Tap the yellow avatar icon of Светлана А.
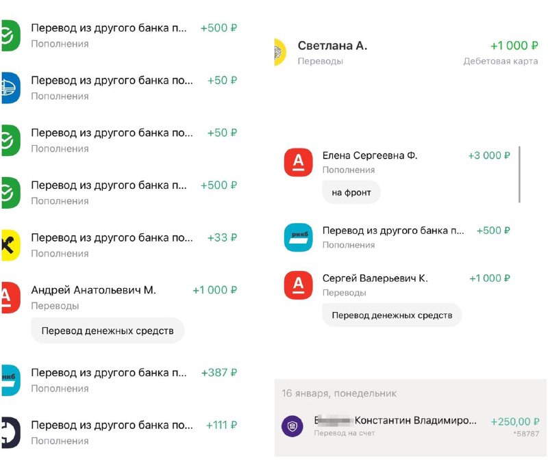Screen dimensions: 548x470 point(280,52)
